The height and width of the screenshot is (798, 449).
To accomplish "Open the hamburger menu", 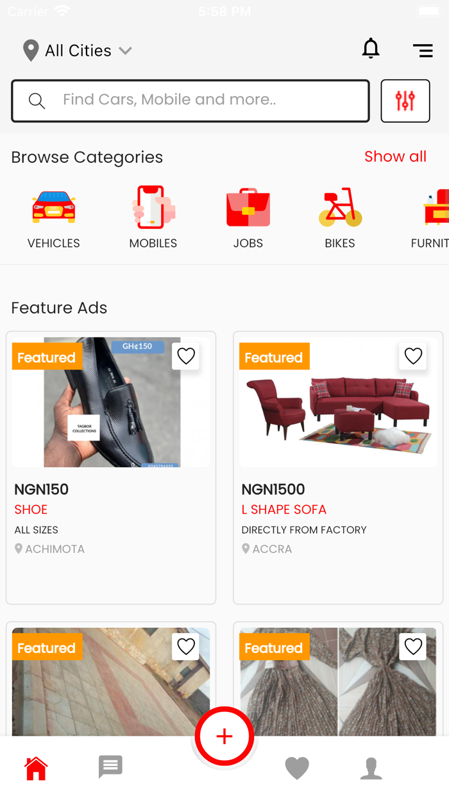I will 423,50.
